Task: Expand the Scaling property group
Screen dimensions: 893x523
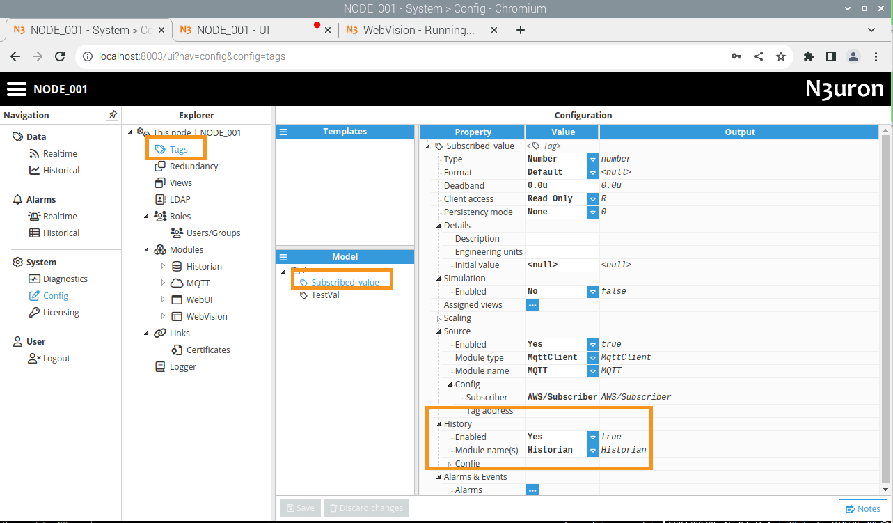Action: (x=438, y=319)
